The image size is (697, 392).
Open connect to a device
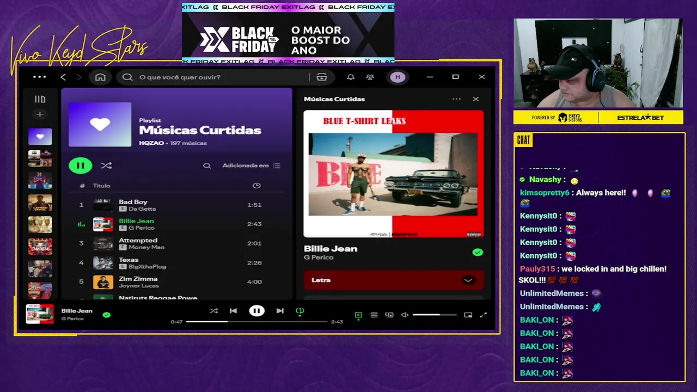point(389,315)
